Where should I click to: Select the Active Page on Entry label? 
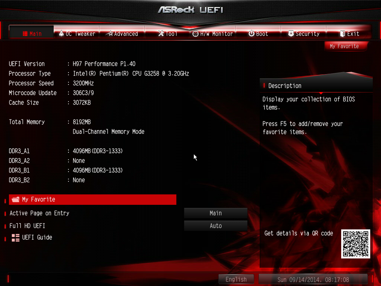point(39,213)
